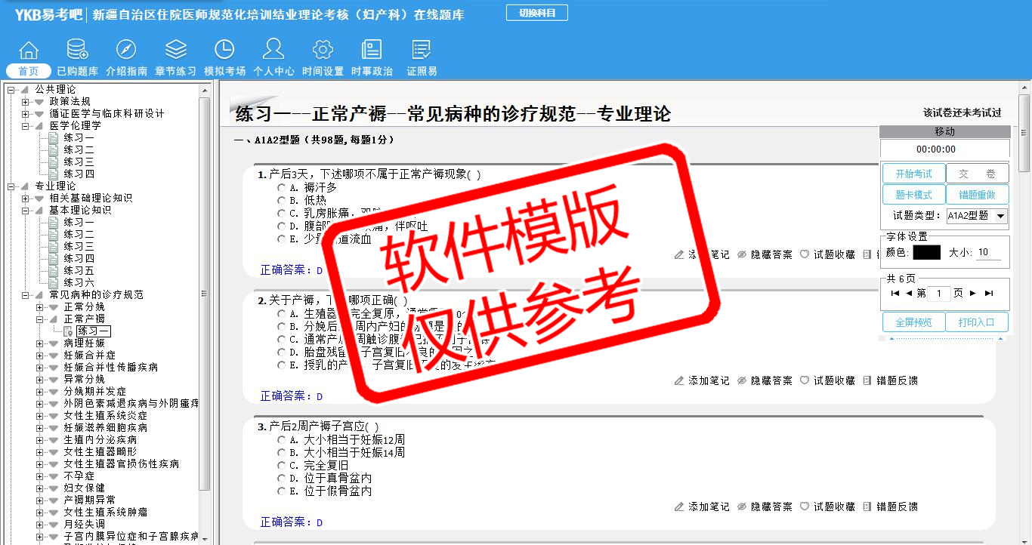Viewport: 1032px width, 545px height.
Task: Expand the 病理妊娠 tree node
Action: point(40,343)
